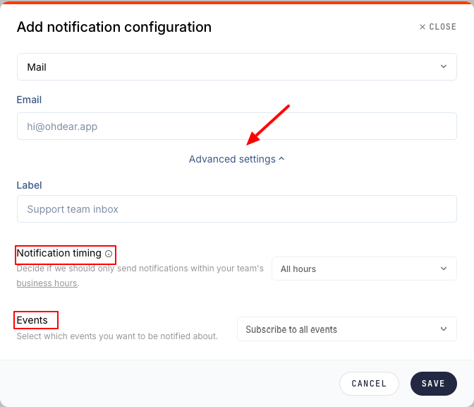Viewport: 474px width, 407px height.
Task: Open the All hours timing dropdown
Action: tap(363, 269)
